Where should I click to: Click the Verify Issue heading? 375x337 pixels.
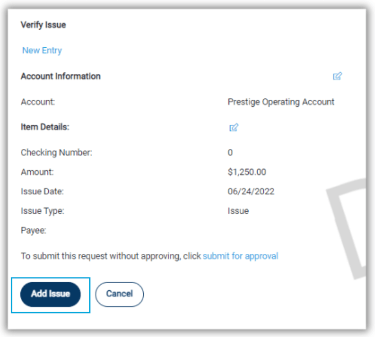[43, 25]
